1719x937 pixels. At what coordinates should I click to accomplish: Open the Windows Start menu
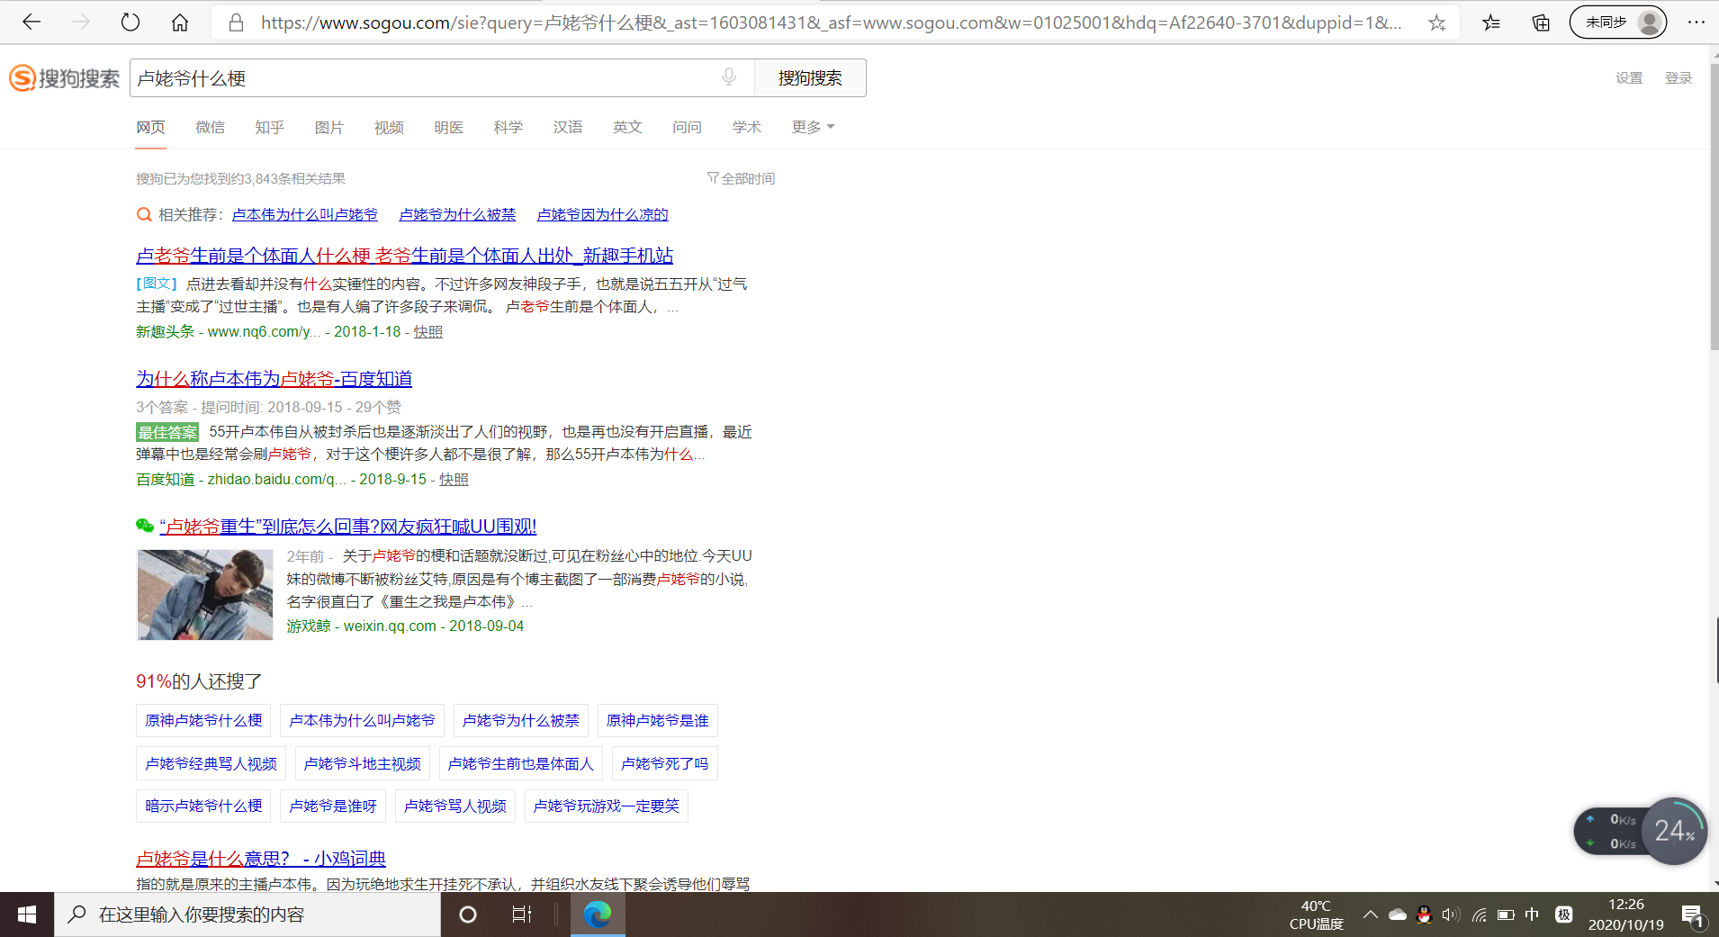pos(27,914)
